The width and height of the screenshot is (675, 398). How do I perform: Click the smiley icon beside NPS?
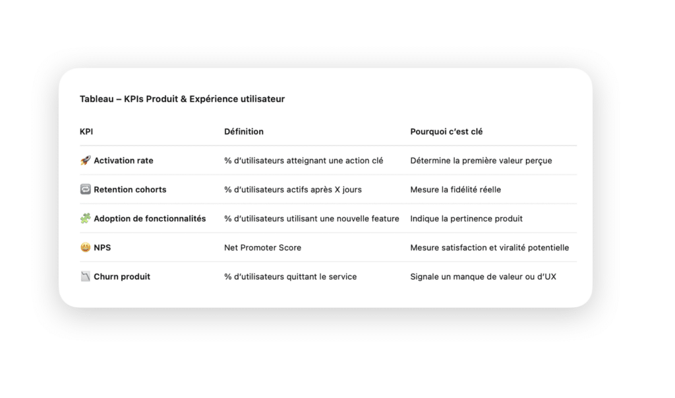pos(85,247)
